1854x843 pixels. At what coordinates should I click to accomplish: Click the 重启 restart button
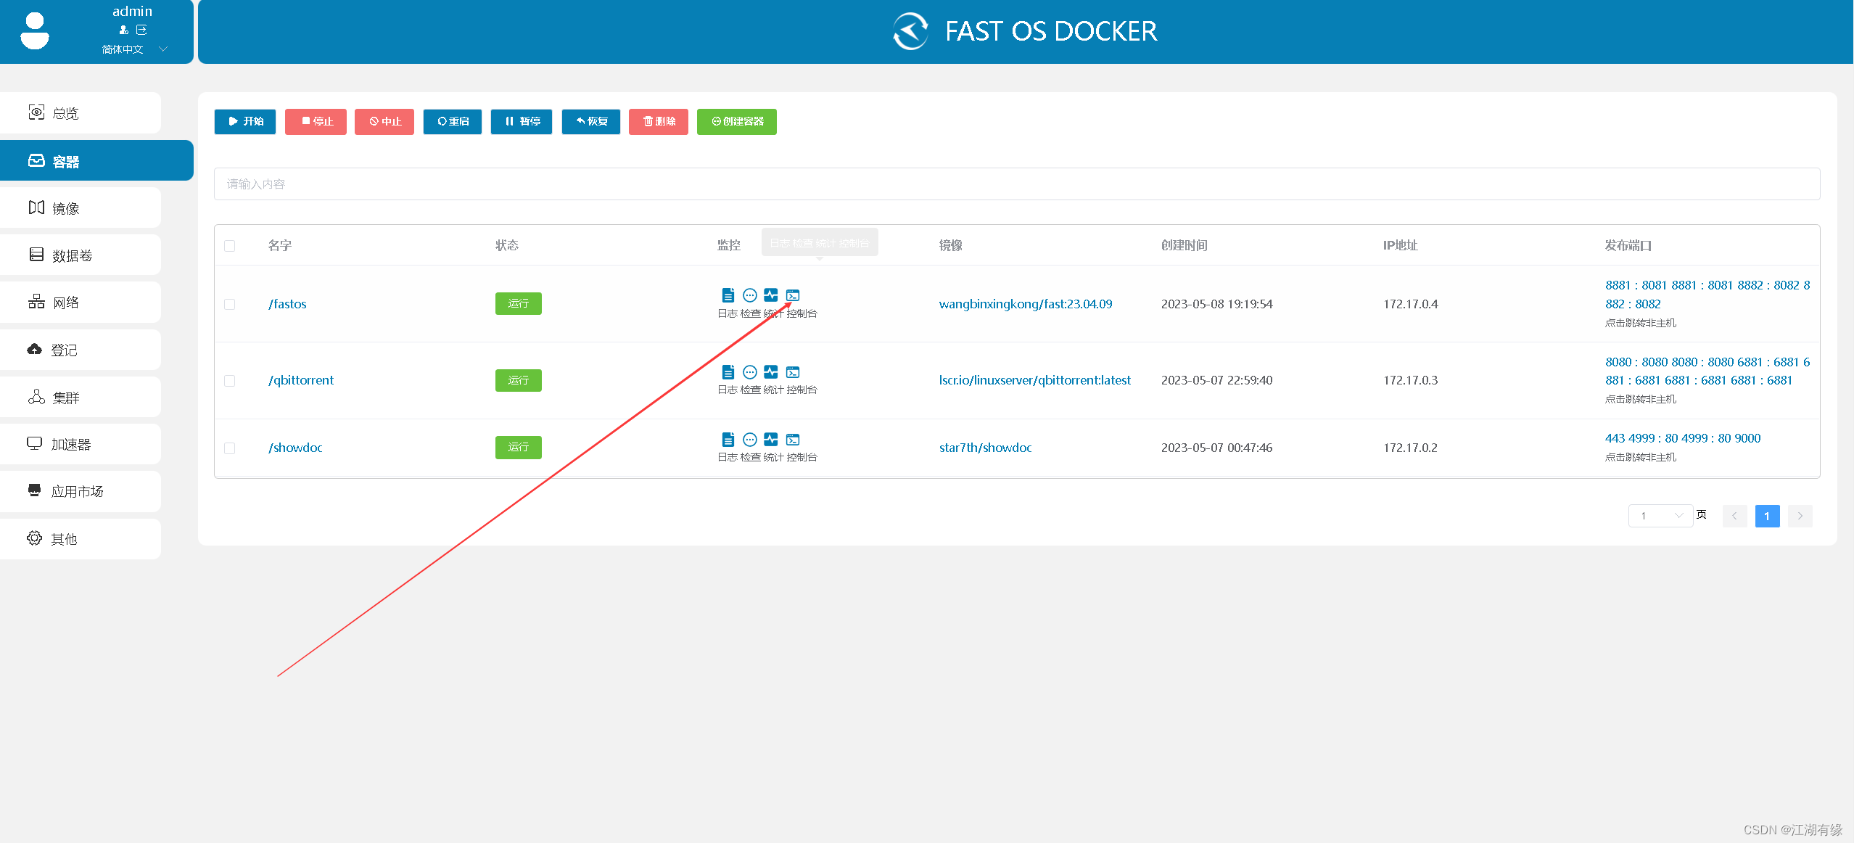pyautogui.click(x=453, y=122)
